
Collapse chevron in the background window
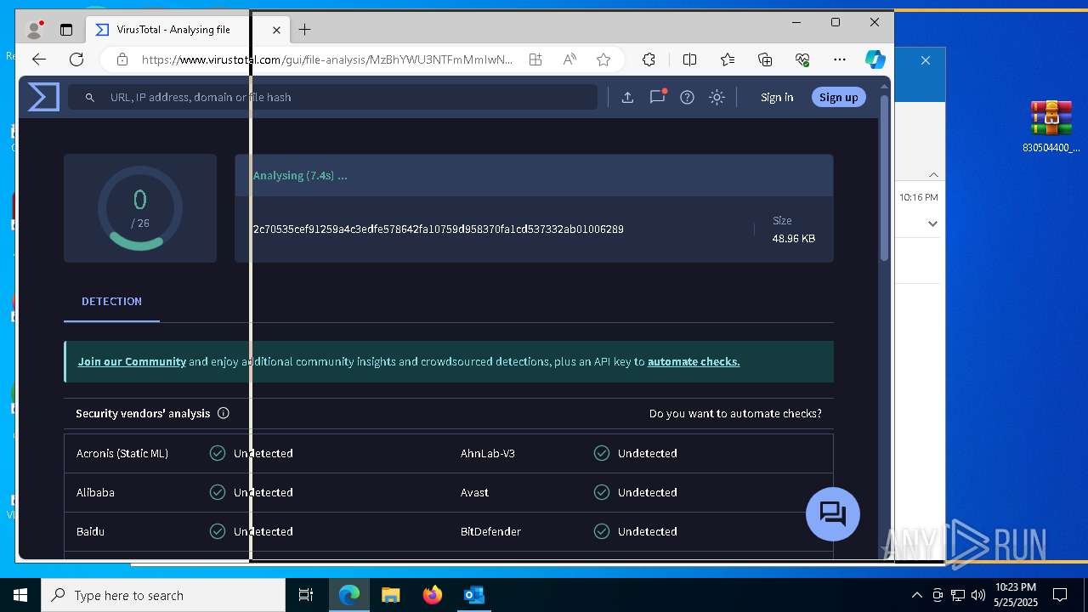(x=933, y=174)
